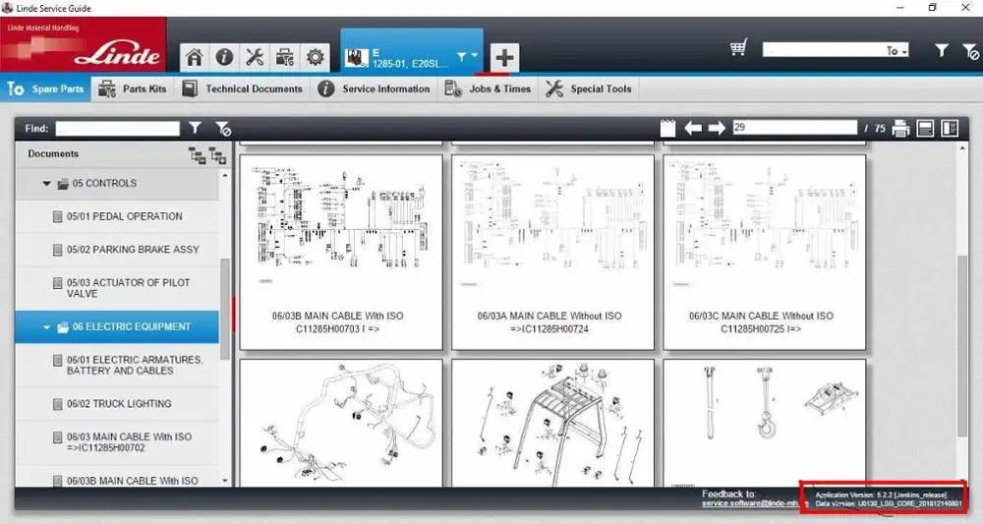Open thumbnail 06/03B MAIN CABLE With ISO
983x524 pixels.
coord(340,252)
